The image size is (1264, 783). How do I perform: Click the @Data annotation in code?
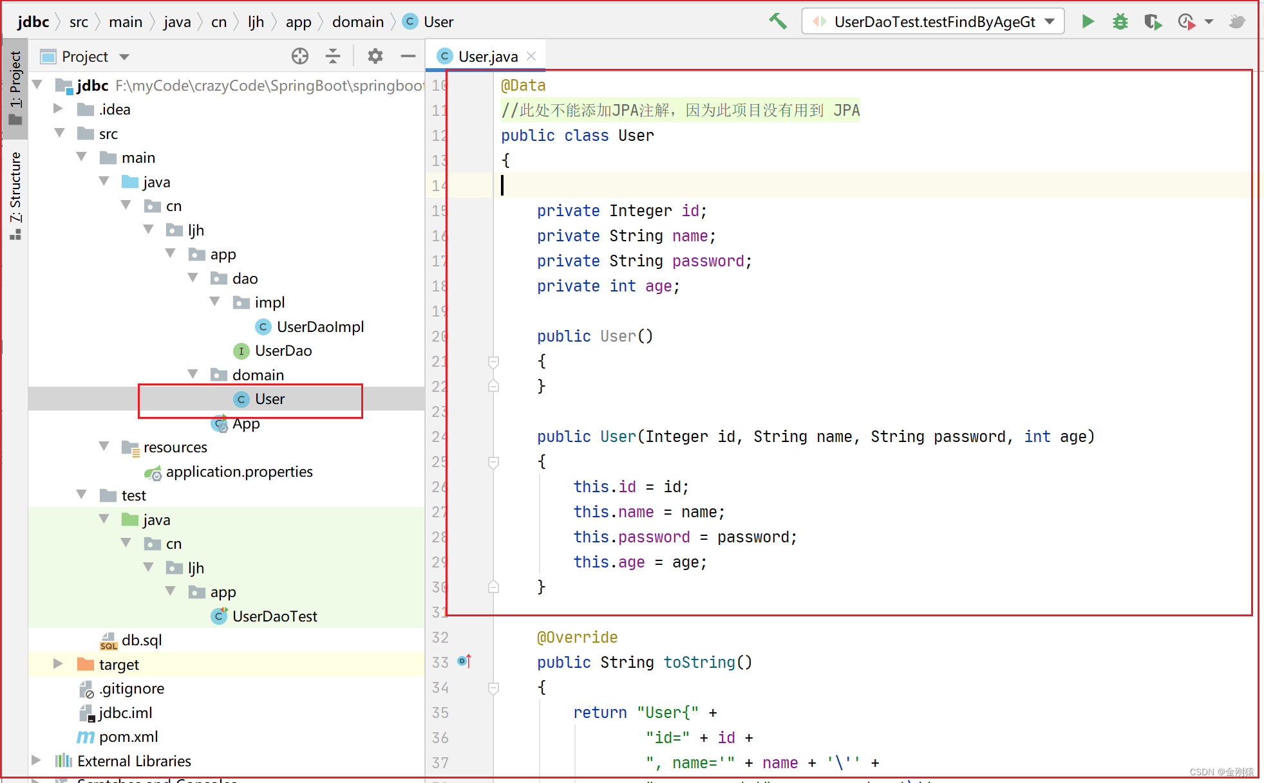[x=523, y=85]
